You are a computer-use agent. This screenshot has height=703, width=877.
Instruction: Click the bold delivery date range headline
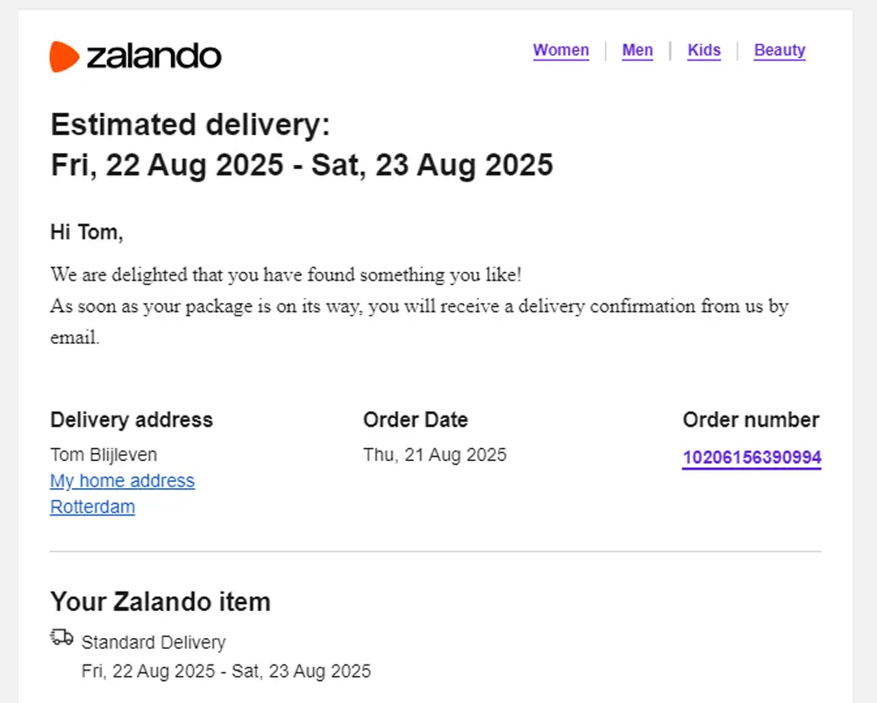tap(302, 165)
